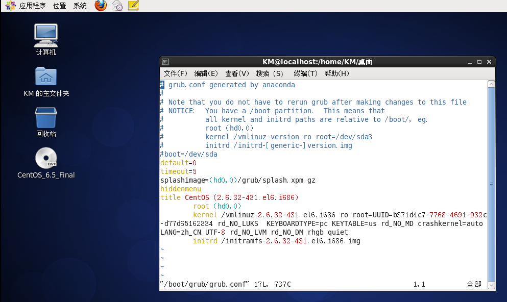Image resolution: width=507 pixels, height=302 pixels.
Task: Click the 'rd_NO_LUKS' parameter
Action: click(x=238, y=224)
